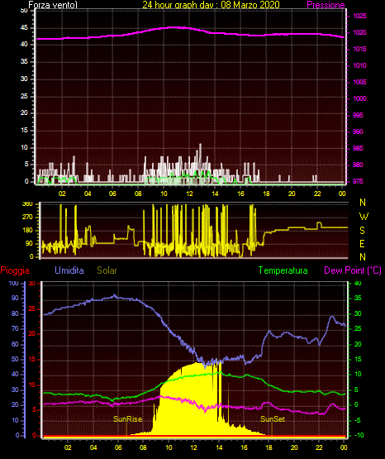Click the Solar legend label
This screenshot has width=385, height=459.
pyautogui.click(x=107, y=270)
